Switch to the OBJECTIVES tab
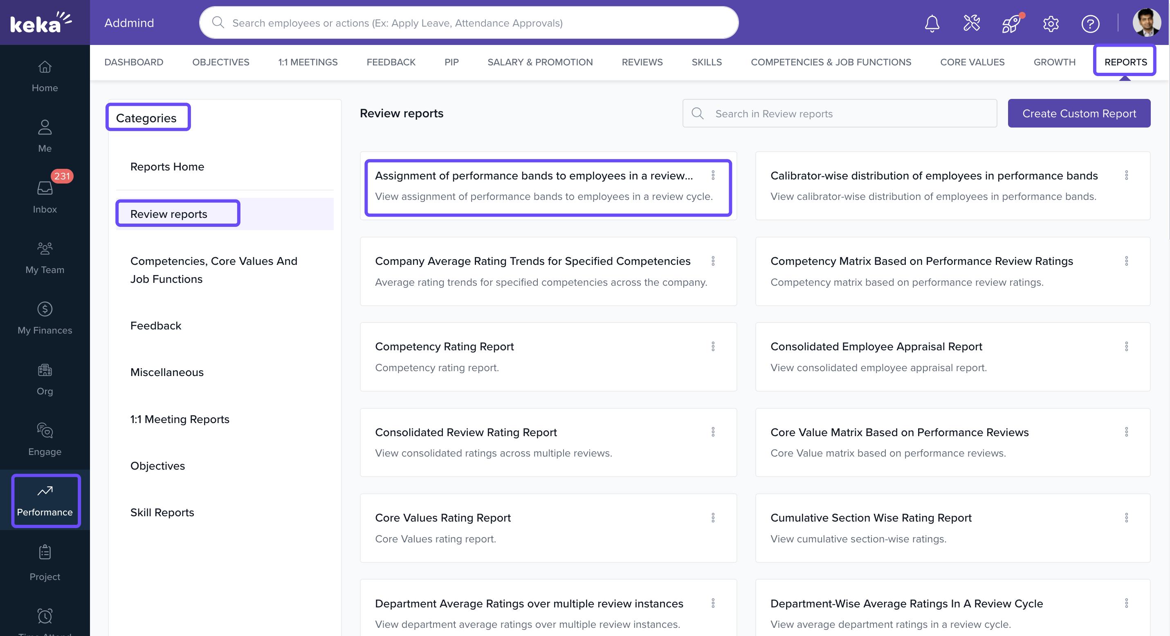Screen dimensions: 1170x636 coord(220,62)
